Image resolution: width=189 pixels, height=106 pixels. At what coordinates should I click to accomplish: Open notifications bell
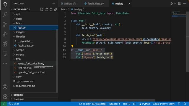coord(185,104)
